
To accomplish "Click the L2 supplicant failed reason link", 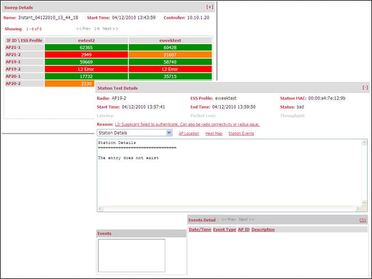I will click(187, 124).
